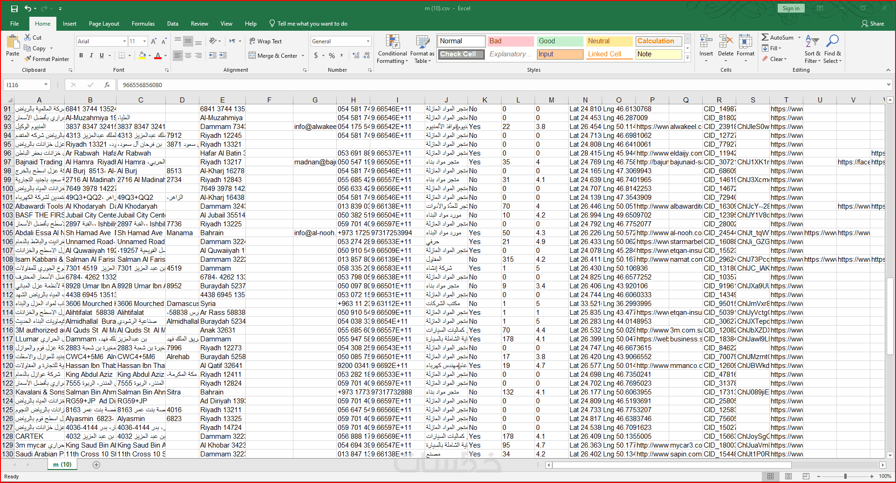Apply the yellow Fill Color
The height and width of the screenshot is (483, 896).
pyautogui.click(x=143, y=55)
